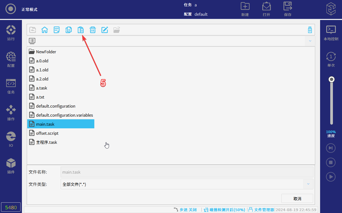Toggle 碰撞检测 collision detection status
The width and height of the screenshot is (342, 213).
(x=224, y=210)
